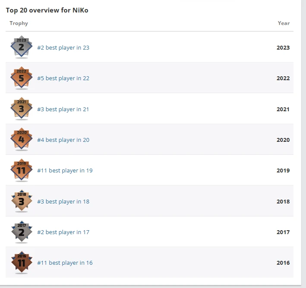Image resolution: width=306 pixels, height=288 pixels.
Task: Open the '#5 best player in 22' link
Action: tap(63, 78)
